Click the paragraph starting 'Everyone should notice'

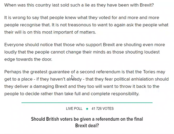(84, 52)
